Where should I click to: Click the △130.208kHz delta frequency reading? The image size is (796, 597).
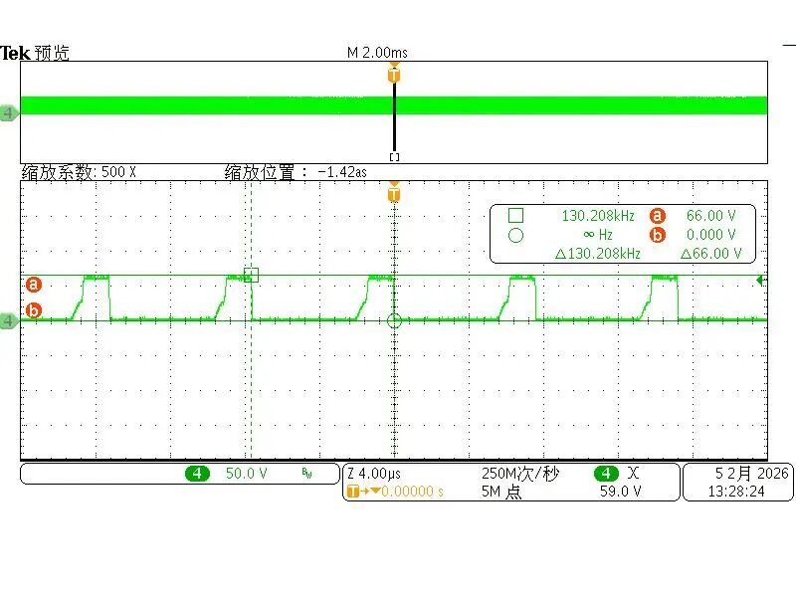click(598, 254)
